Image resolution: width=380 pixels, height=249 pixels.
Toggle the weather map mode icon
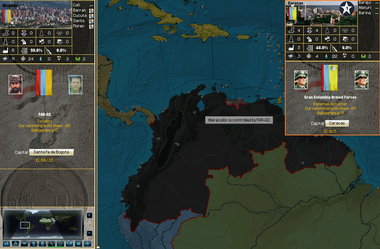(25, 244)
